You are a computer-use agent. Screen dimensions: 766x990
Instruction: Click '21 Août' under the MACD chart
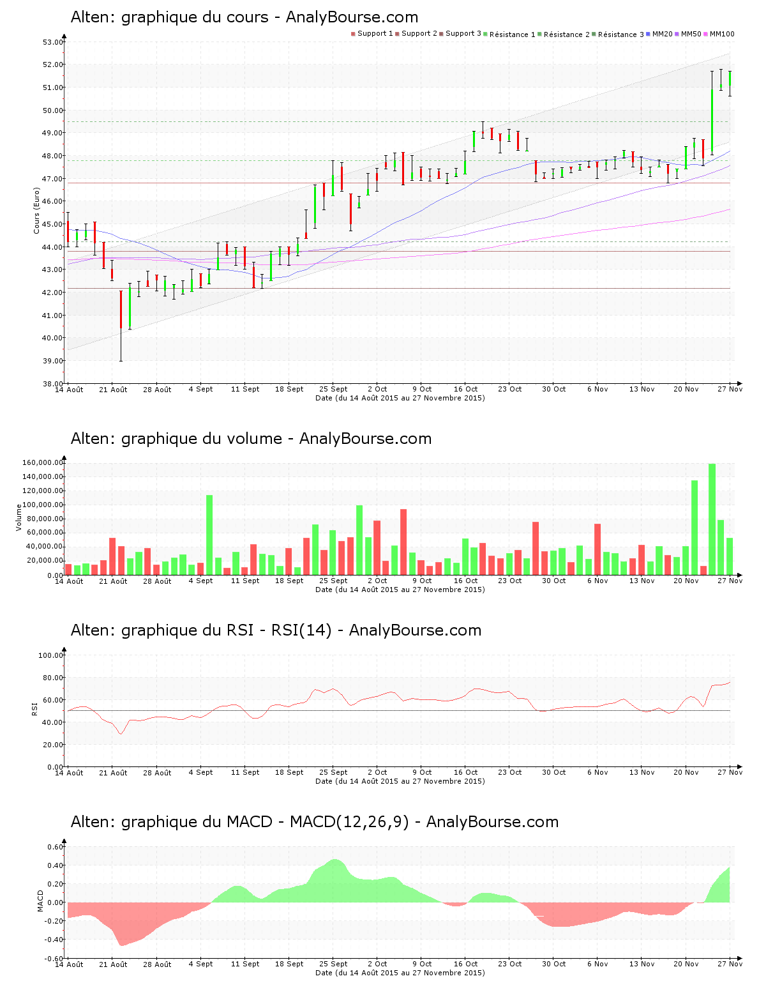114,964
